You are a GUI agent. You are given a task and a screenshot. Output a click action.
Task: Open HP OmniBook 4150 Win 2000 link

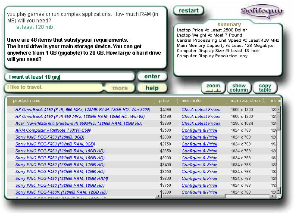click(x=83, y=110)
